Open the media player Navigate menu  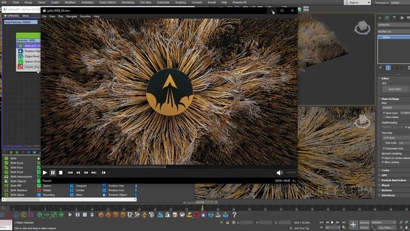pos(71,16)
